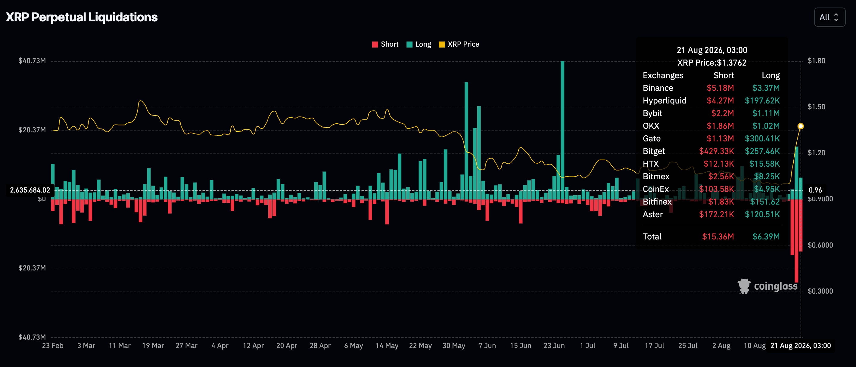
Task: Click the '$1.50' price axis label
Action: pyautogui.click(x=816, y=107)
